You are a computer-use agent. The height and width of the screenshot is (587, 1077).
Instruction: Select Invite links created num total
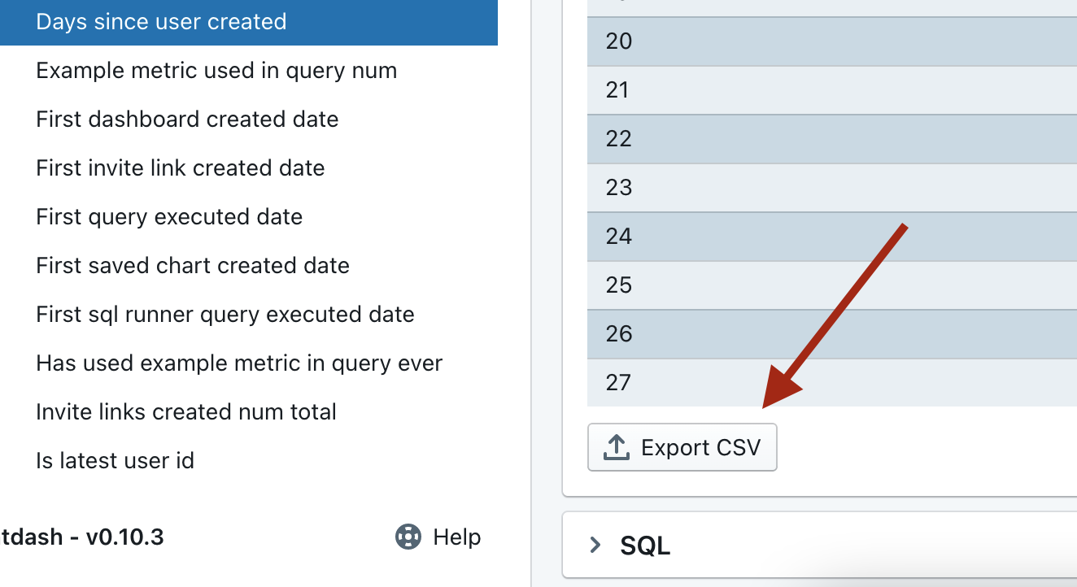186,412
